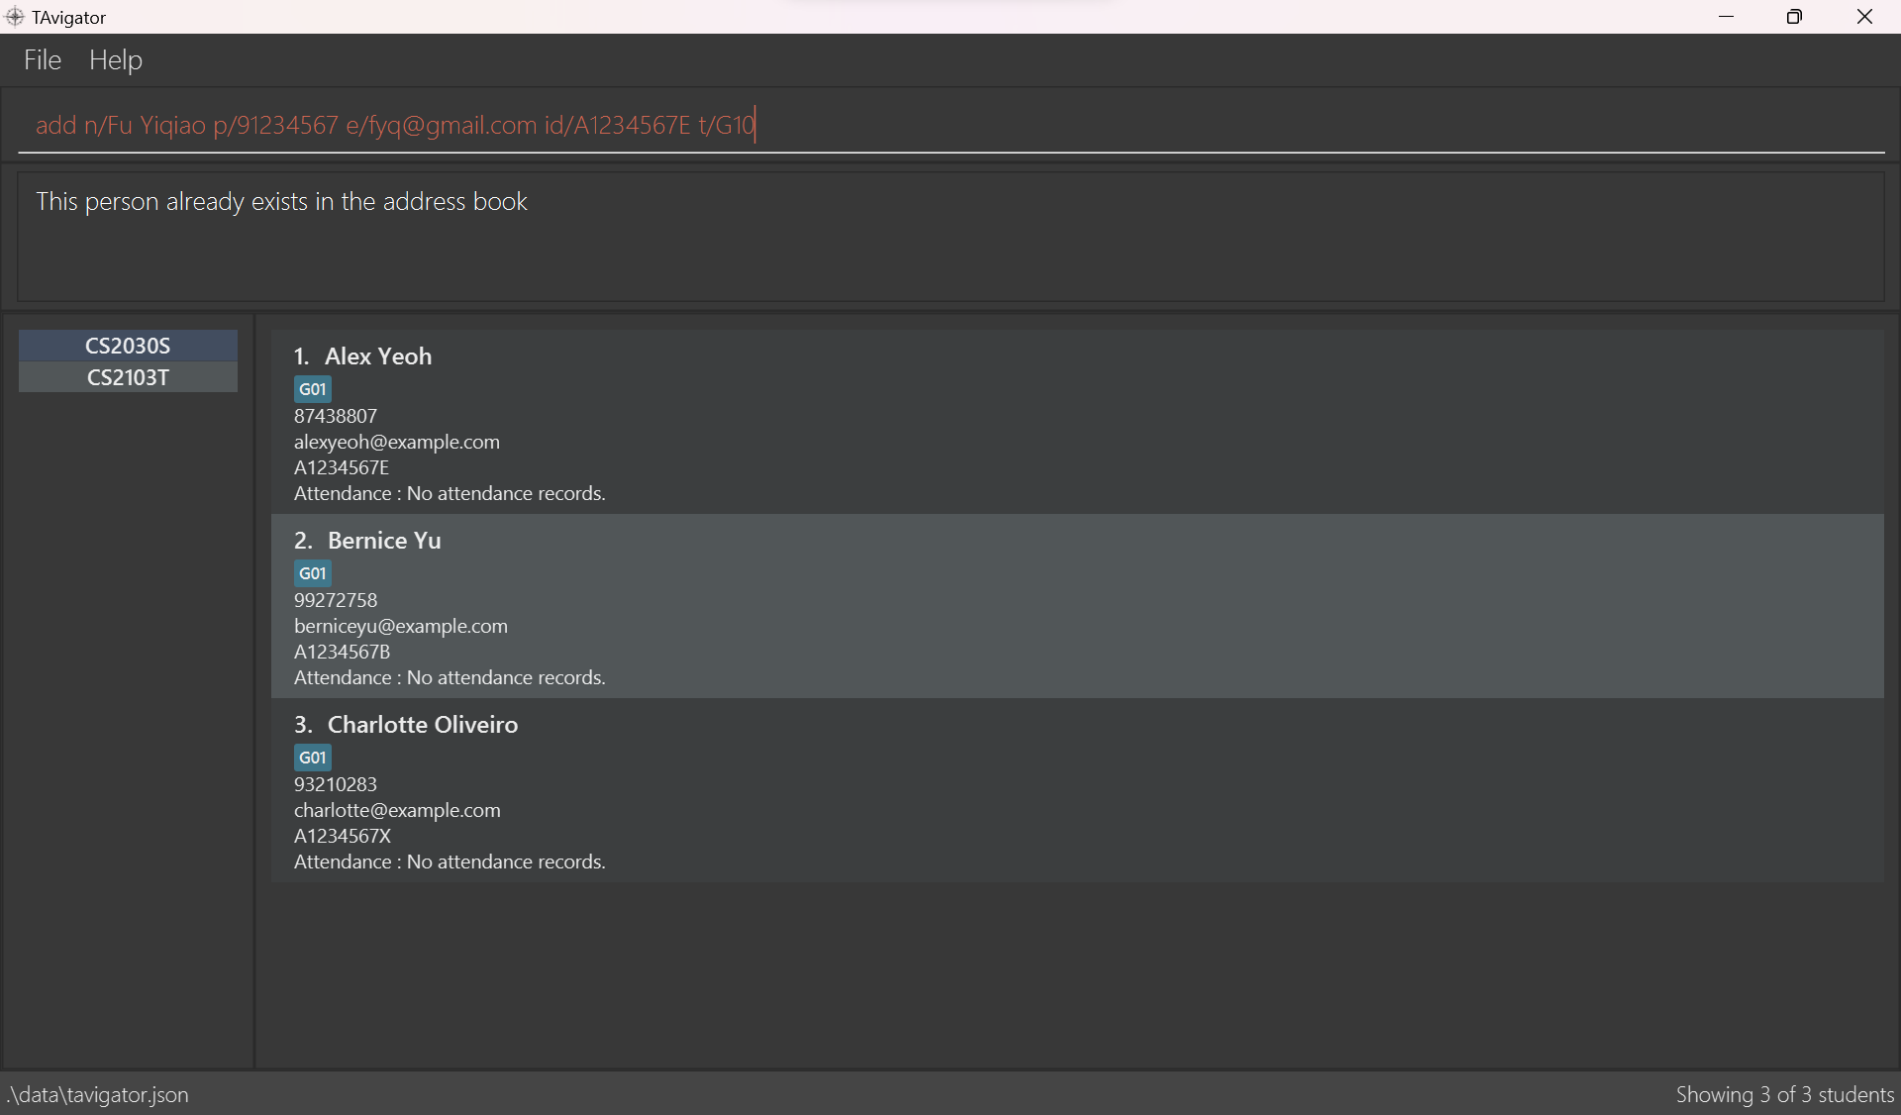Select the CS2103T module in sidebar
Screen dimensions: 1901x1115
[128, 377]
